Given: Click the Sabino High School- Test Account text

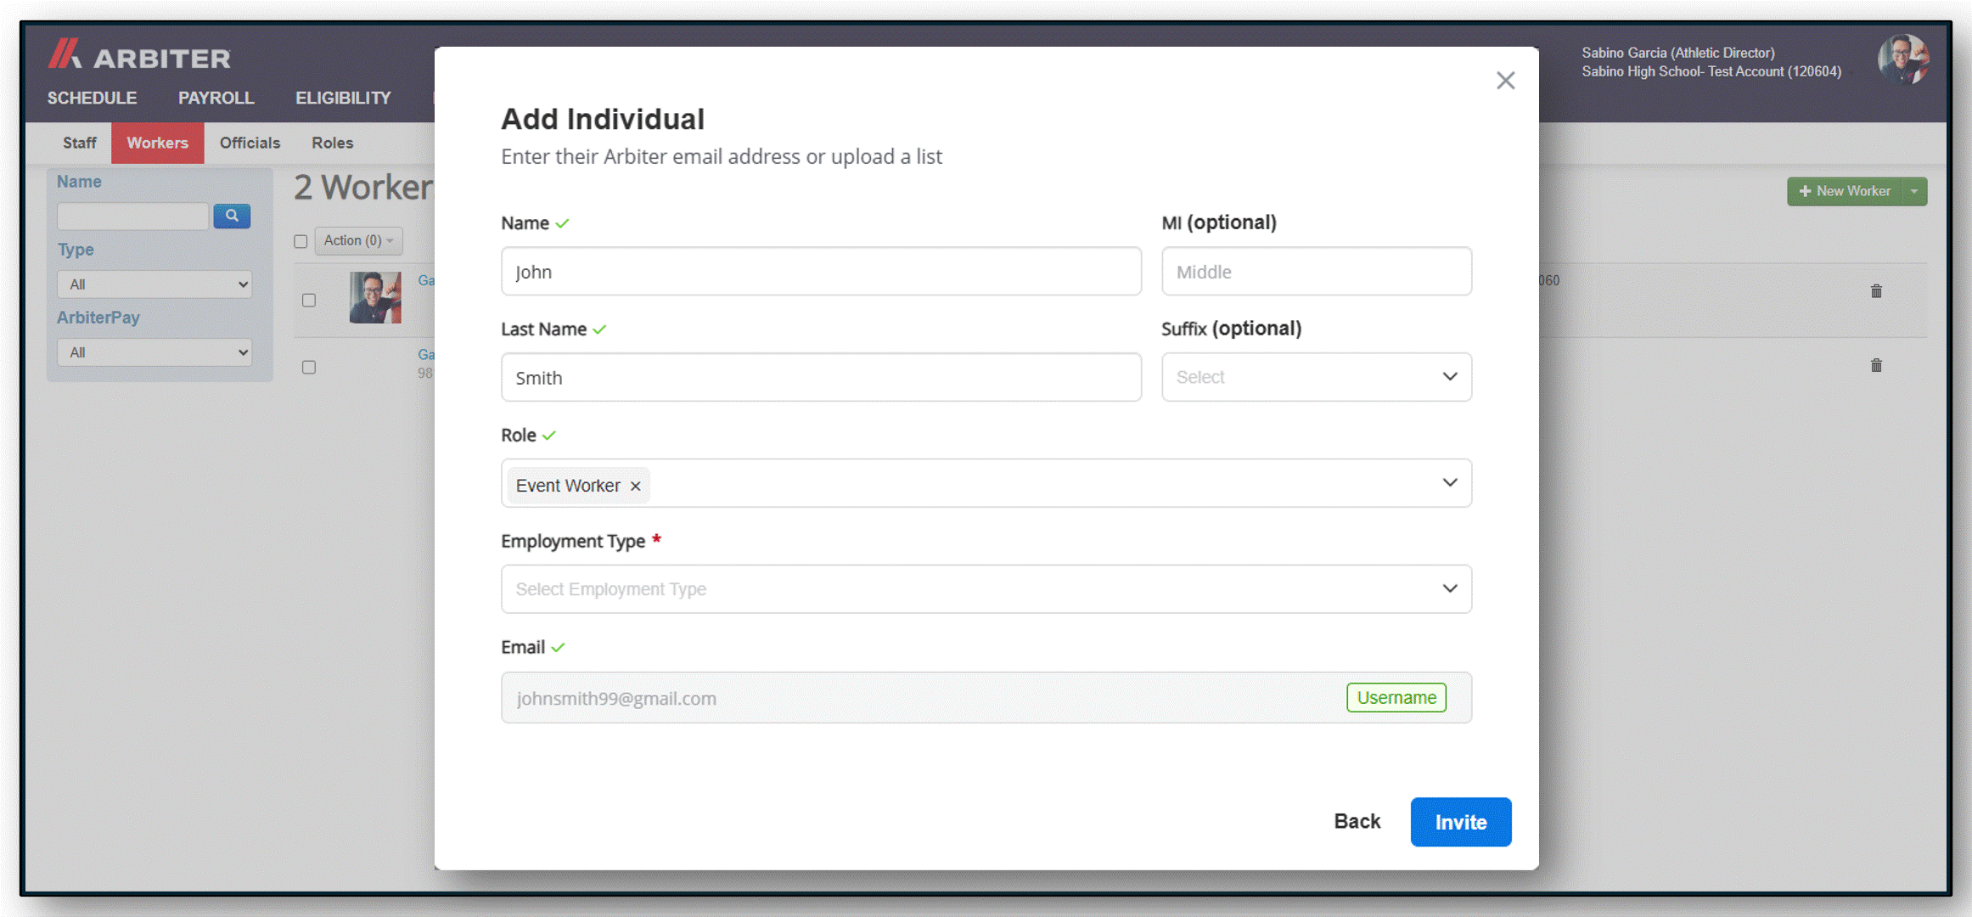Looking at the screenshot, I should [x=1711, y=71].
